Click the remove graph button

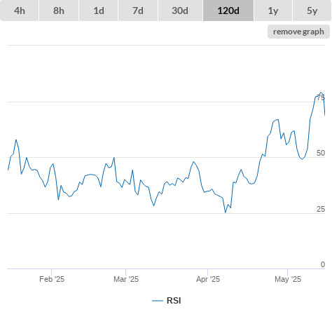(298, 32)
